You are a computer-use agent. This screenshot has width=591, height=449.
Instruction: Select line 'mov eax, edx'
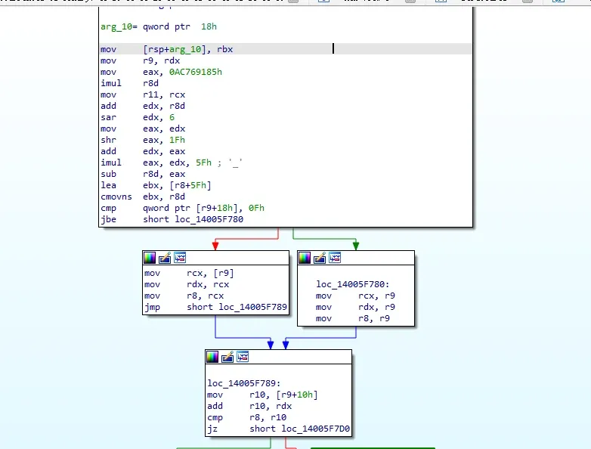coord(143,129)
